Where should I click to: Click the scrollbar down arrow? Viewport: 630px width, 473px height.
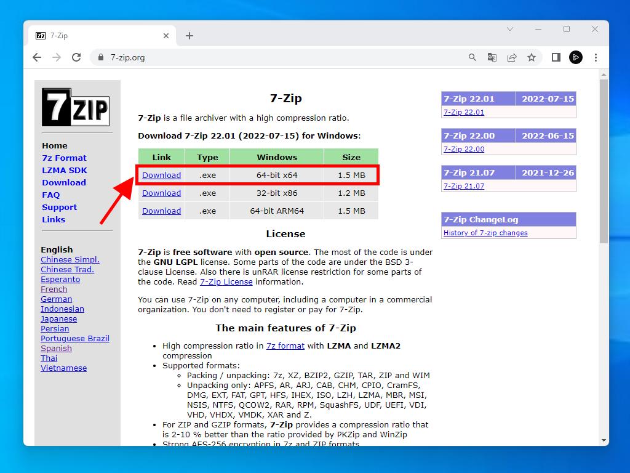coord(604,440)
